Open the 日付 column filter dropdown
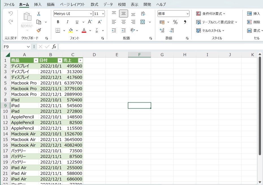 tap(60, 60)
